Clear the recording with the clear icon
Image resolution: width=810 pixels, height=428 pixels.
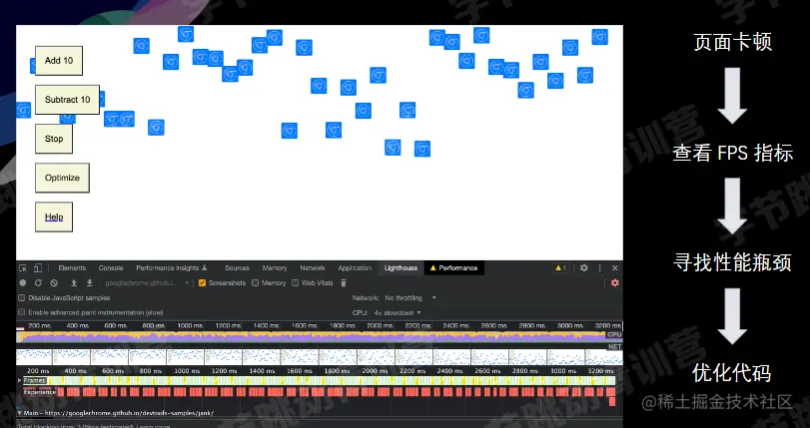coord(54,283)
